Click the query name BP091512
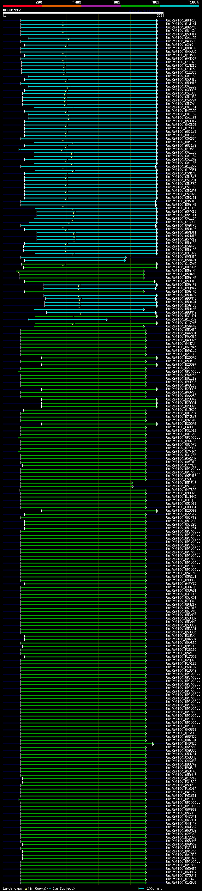Viewport: 202px width, 891px height. tap(12, 10)
